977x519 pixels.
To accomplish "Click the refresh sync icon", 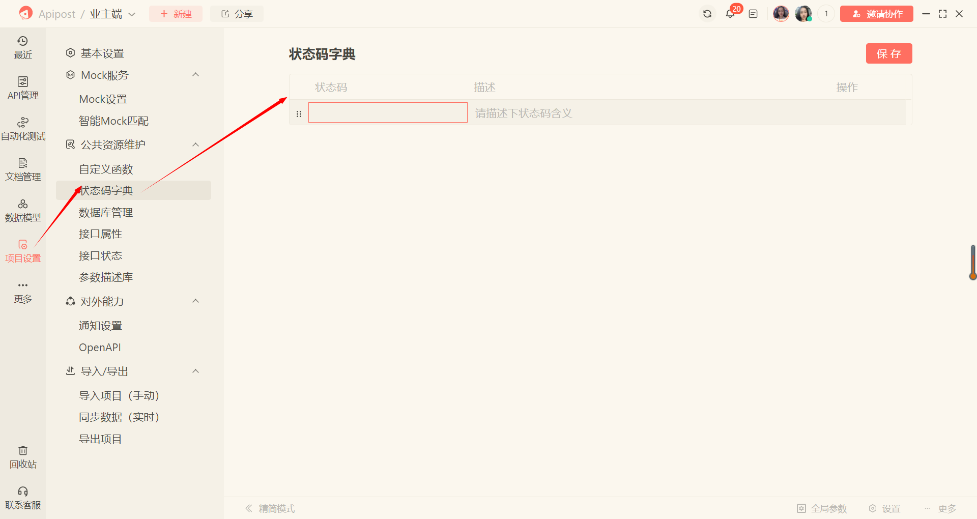I will point(707,14).
